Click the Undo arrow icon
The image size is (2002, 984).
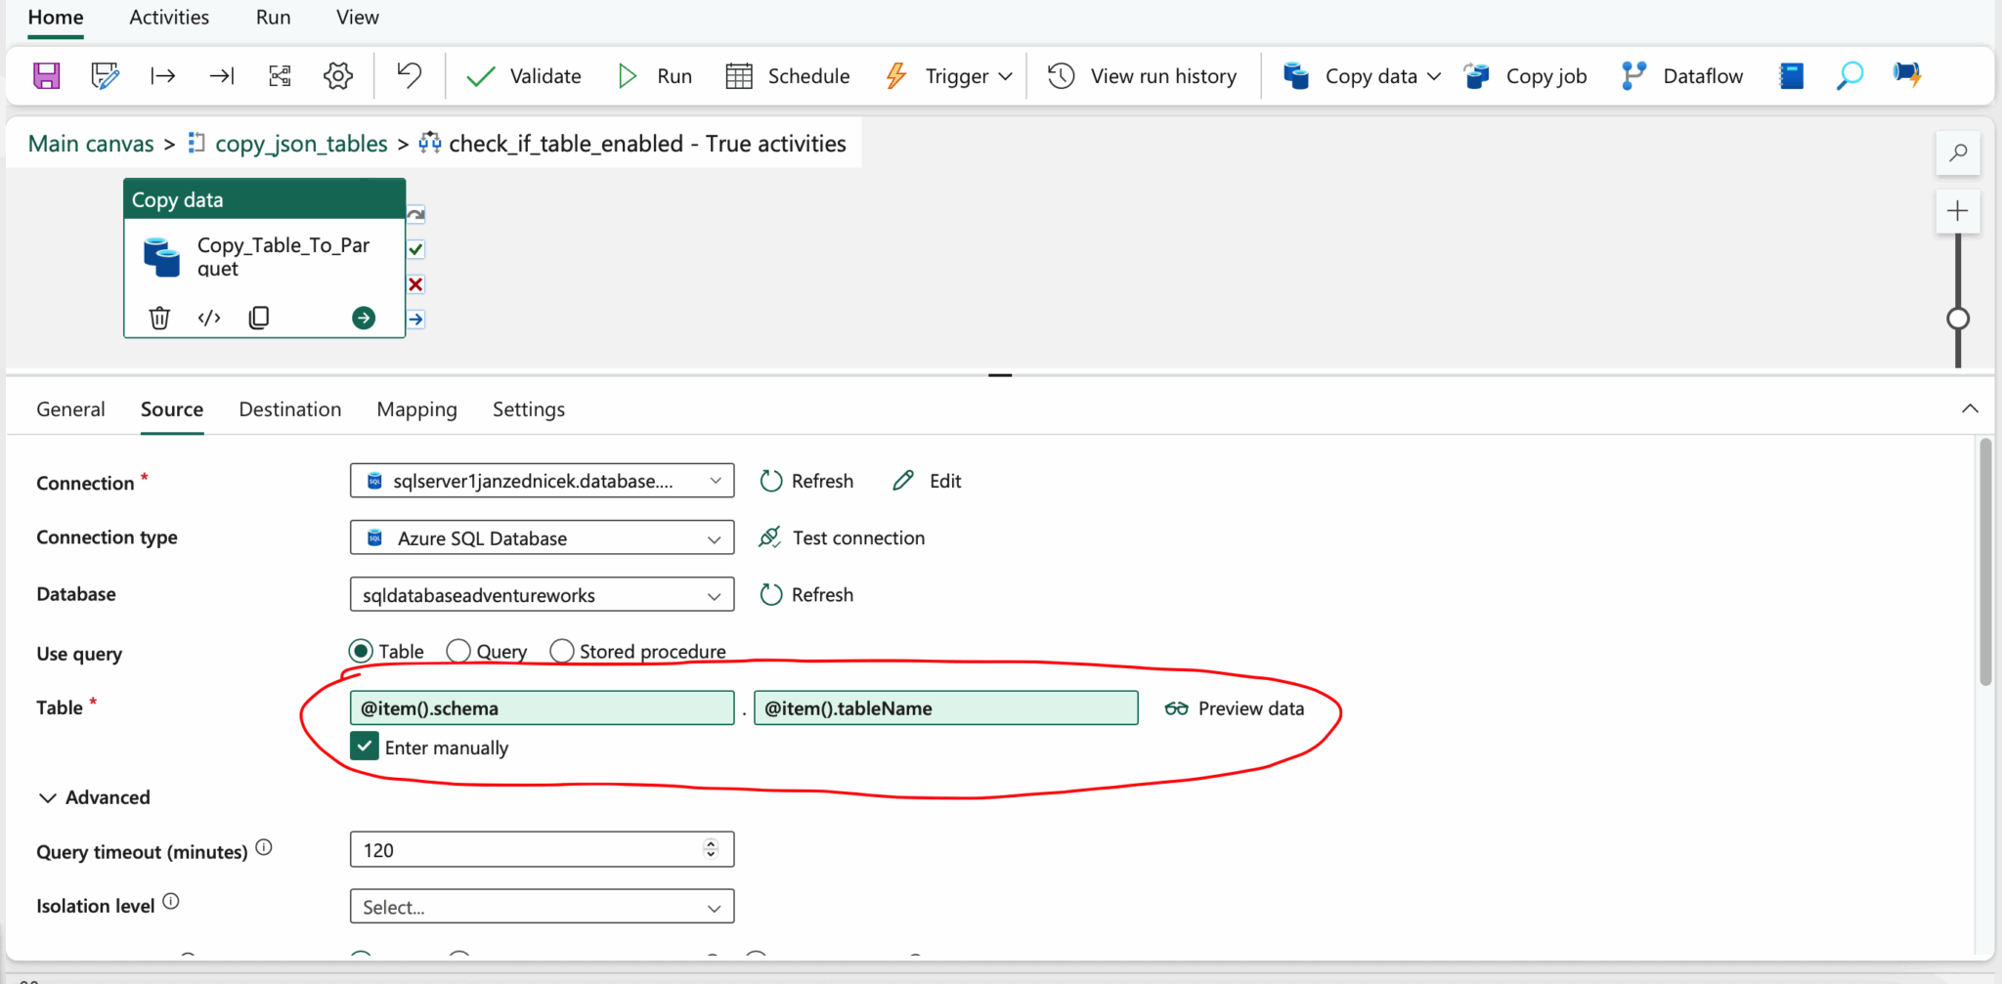(410, 74)
